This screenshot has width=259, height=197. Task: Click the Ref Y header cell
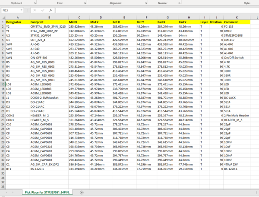pos(146,22)
